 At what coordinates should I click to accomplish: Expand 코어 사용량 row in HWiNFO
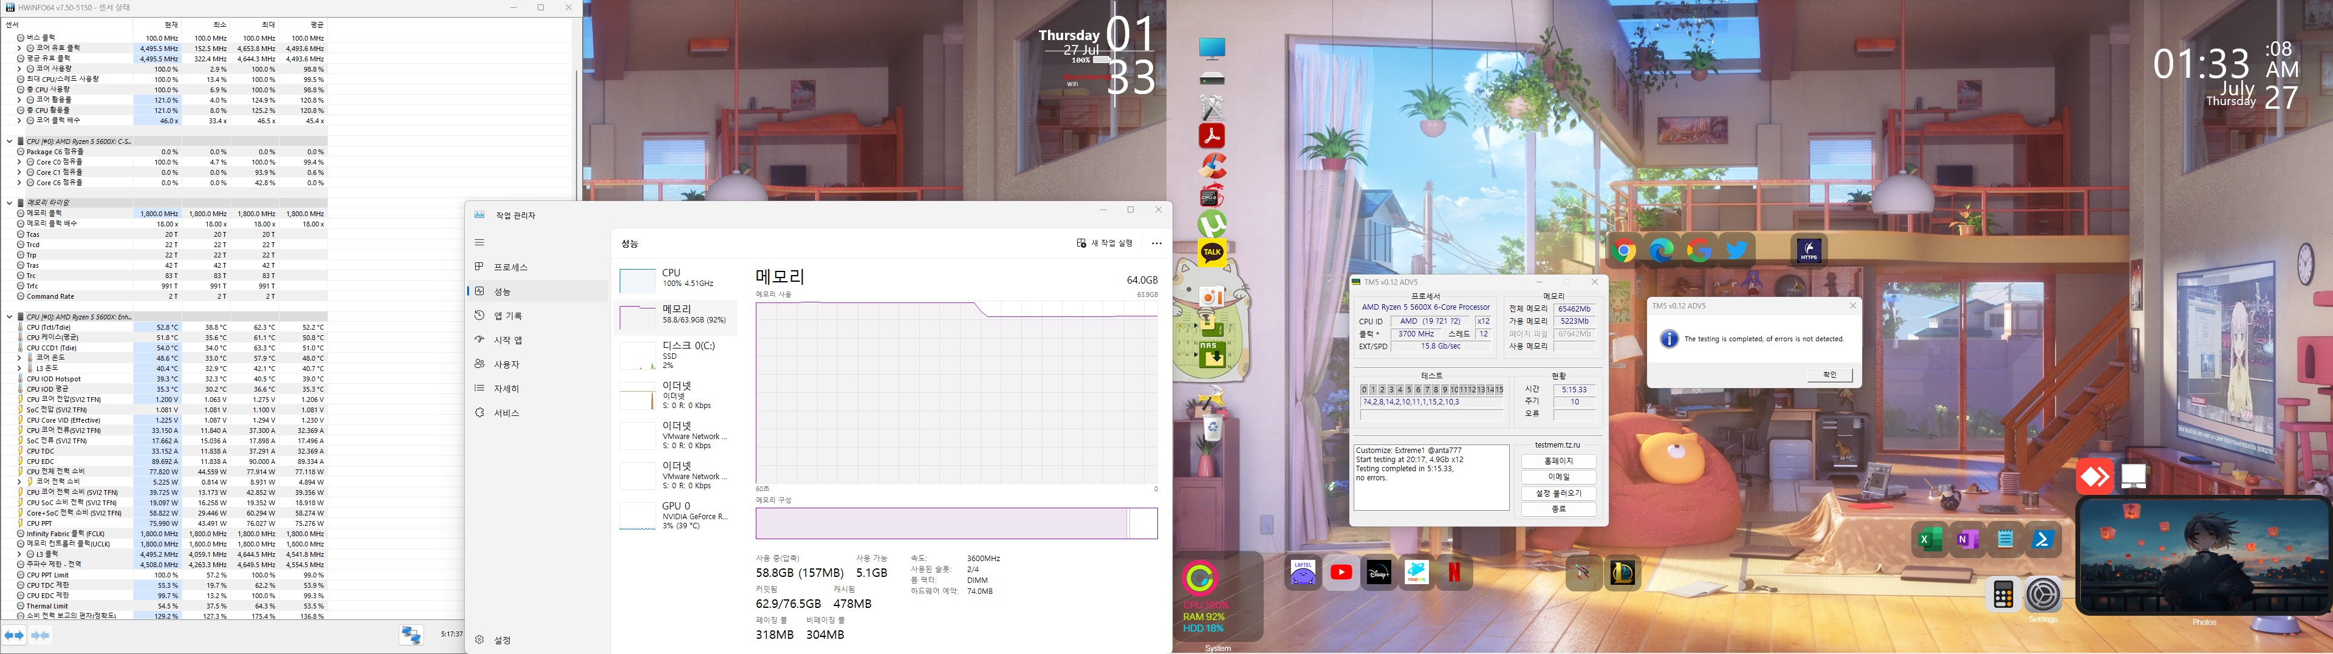(20, 69)
